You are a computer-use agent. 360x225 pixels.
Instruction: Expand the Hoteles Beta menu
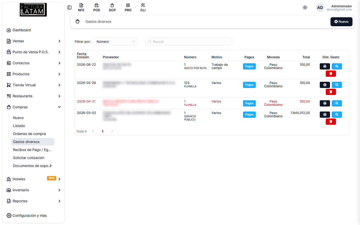coord(33,179)
